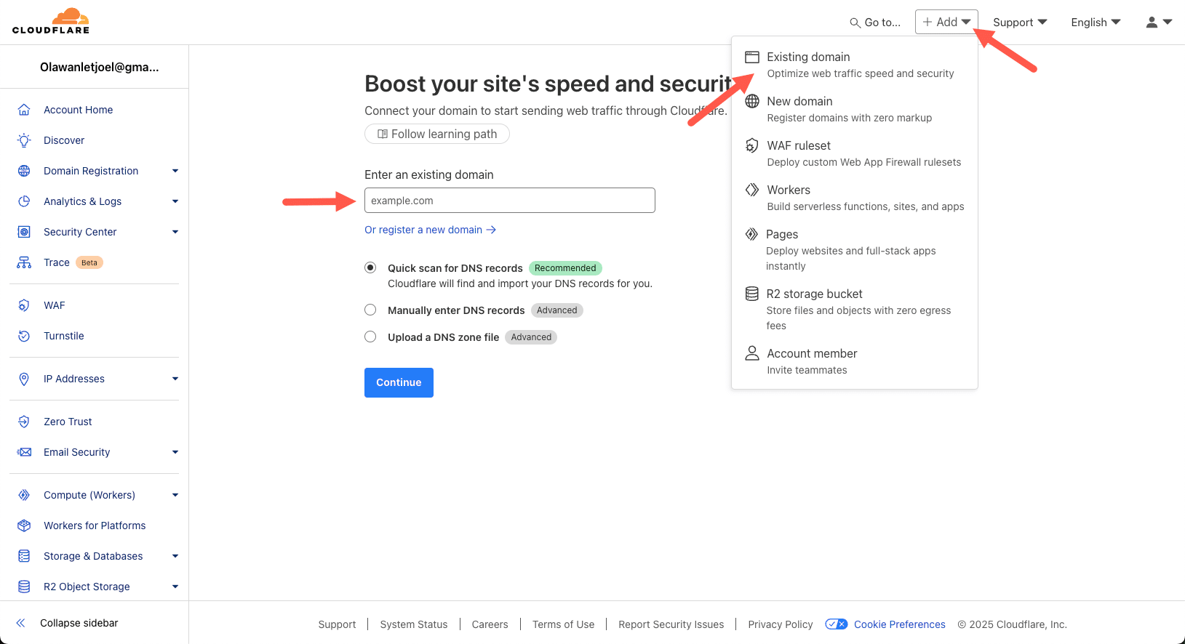Screen dimensions: 1185x644
Task: Click the Workers for Platforms icon
Action: (24, 526)
